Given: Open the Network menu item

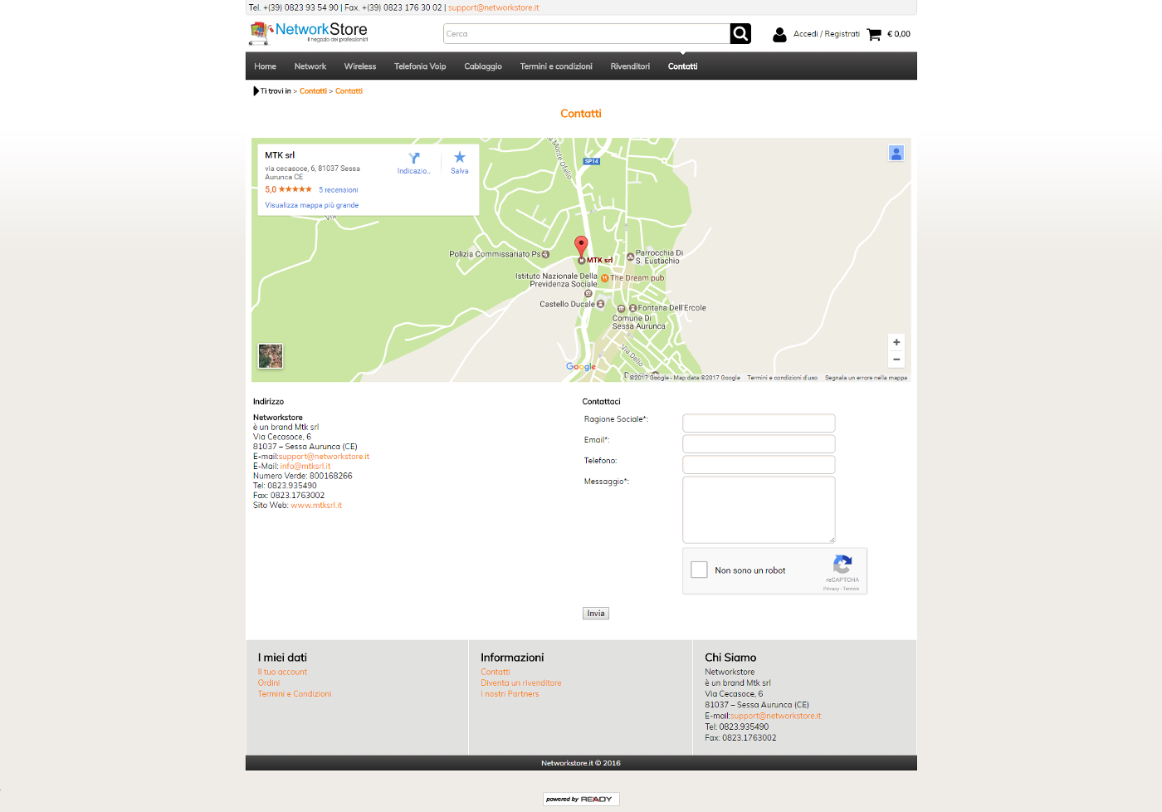Looking at the screenshot, I should [310, 66].
